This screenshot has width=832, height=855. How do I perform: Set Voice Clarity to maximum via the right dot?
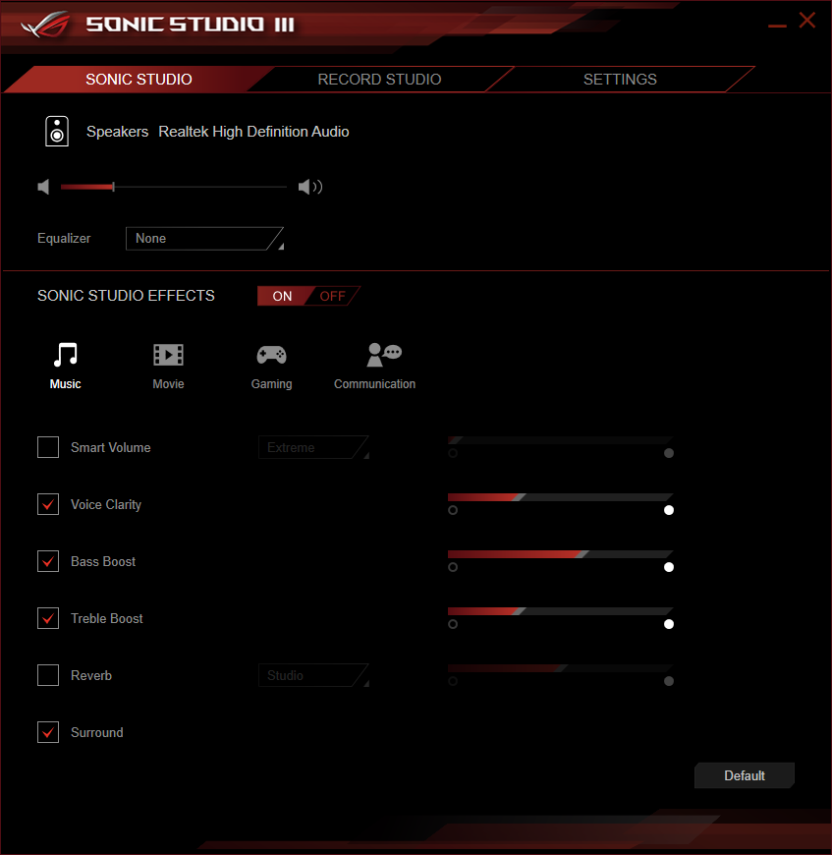click(x=669, y=510)
